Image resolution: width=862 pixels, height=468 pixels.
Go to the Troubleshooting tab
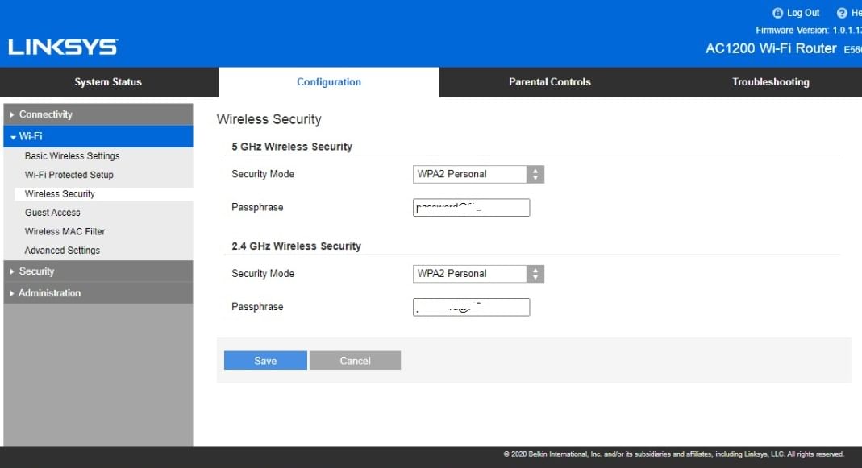coord(770,82)
